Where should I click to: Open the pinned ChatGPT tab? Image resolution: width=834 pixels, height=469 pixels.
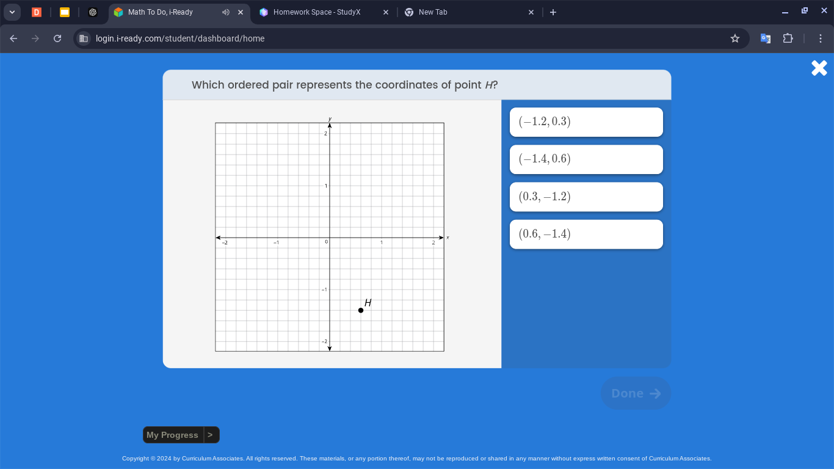coord(93,12)
